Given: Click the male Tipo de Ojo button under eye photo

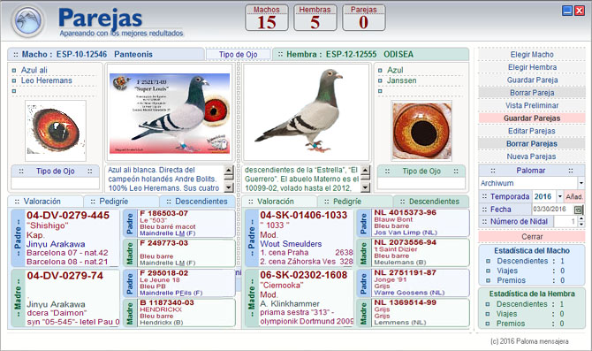Looking at the screenshot, I should pyautogui.click(x=55, y=172).
